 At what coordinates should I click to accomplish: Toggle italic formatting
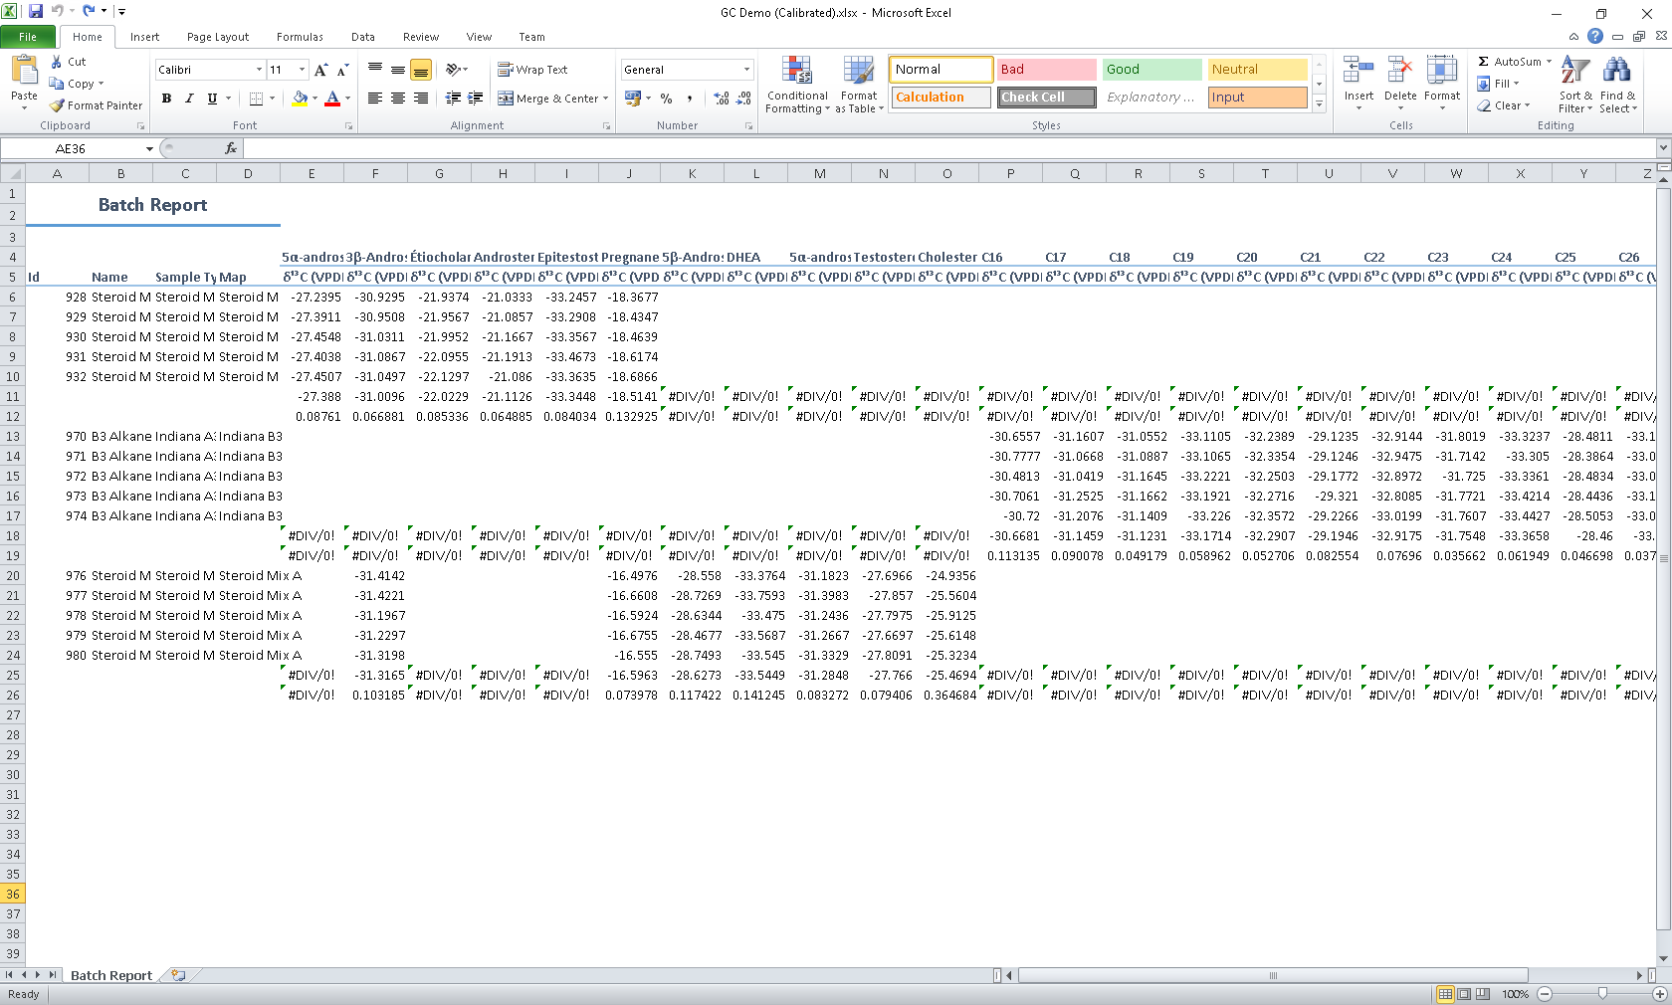(189, 99)
